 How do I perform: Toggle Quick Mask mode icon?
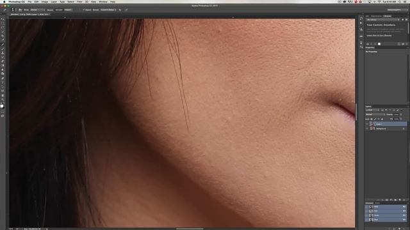[3, 112]
